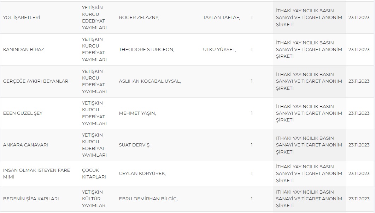
Task: Select author "EBRU DEMİRHAN BİLGİÇ"
Action: (148, 199)
